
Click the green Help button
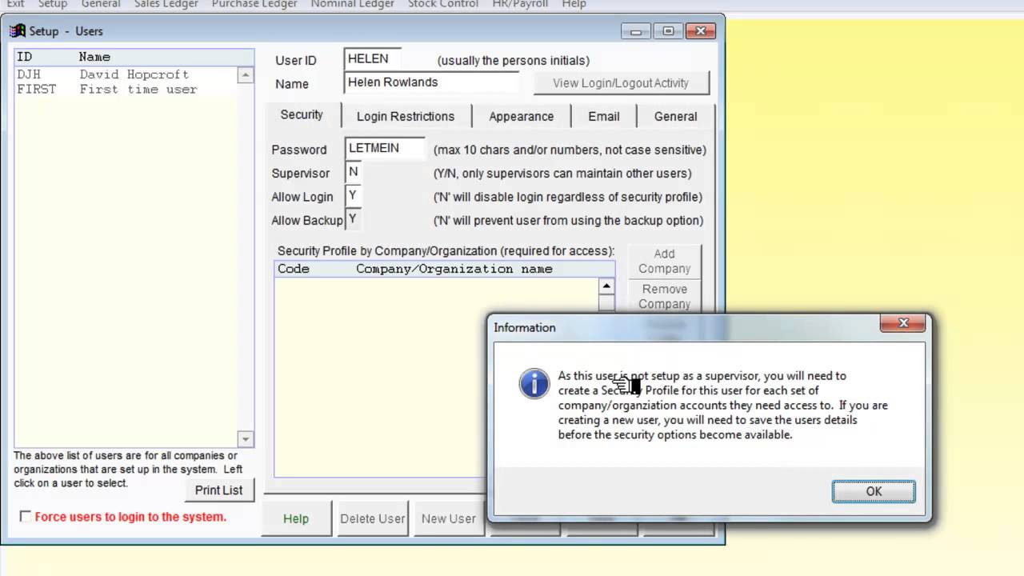point(296,518)
